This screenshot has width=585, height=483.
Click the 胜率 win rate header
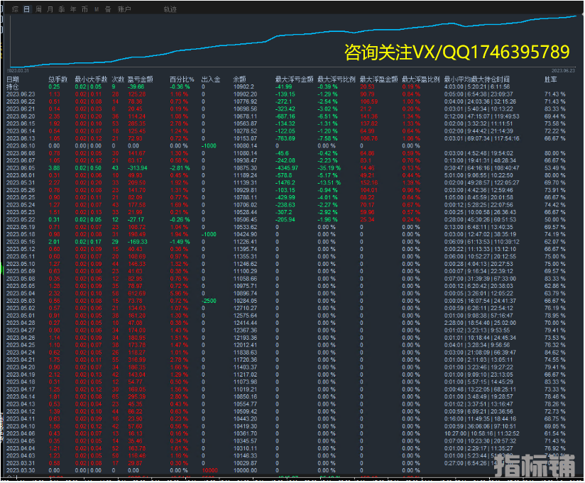pos(550,79)
